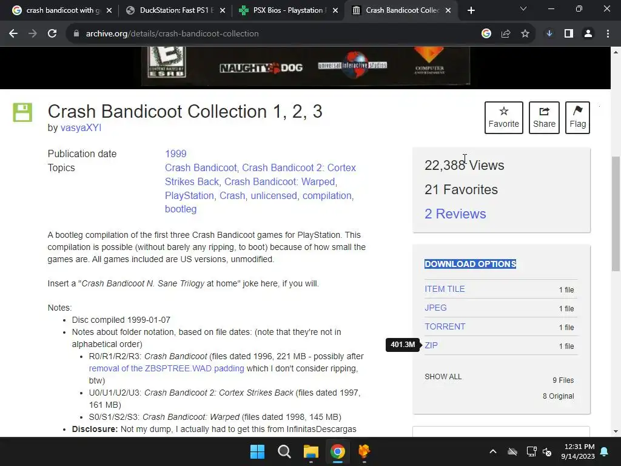Open Google icon in address bar
Image resolution: width=621 pixels, height=466 pixels.
coord(486,34)
